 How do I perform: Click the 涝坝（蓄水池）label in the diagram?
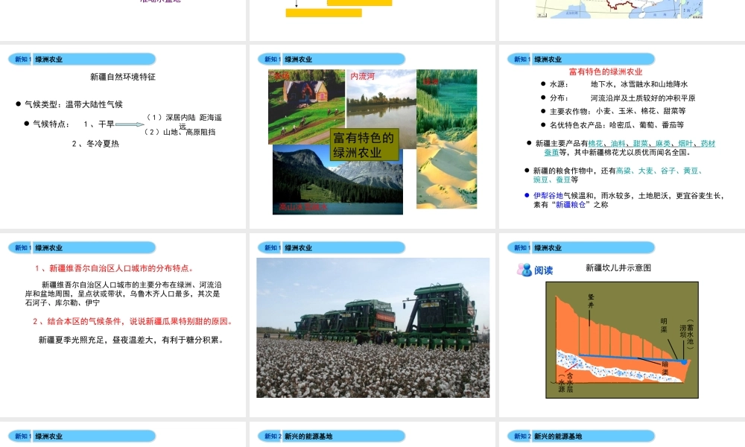pos(687,335)
